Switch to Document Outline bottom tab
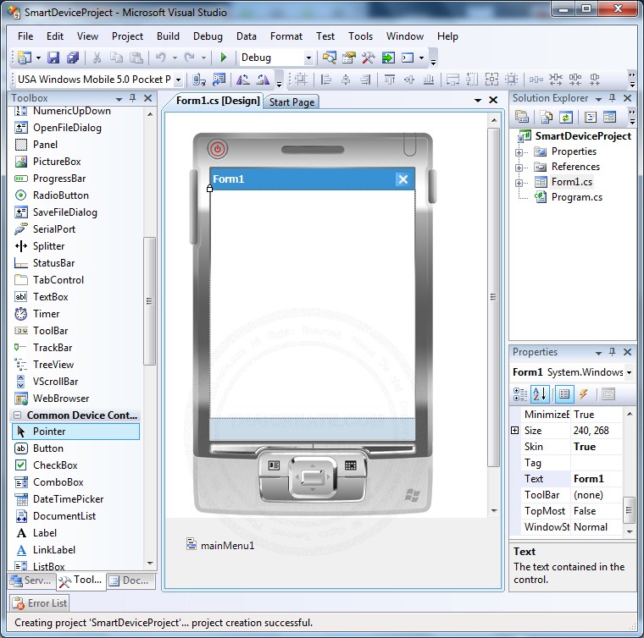Image resolution: width=644 pixels, height=638 pixels. (x=131, y=580)
